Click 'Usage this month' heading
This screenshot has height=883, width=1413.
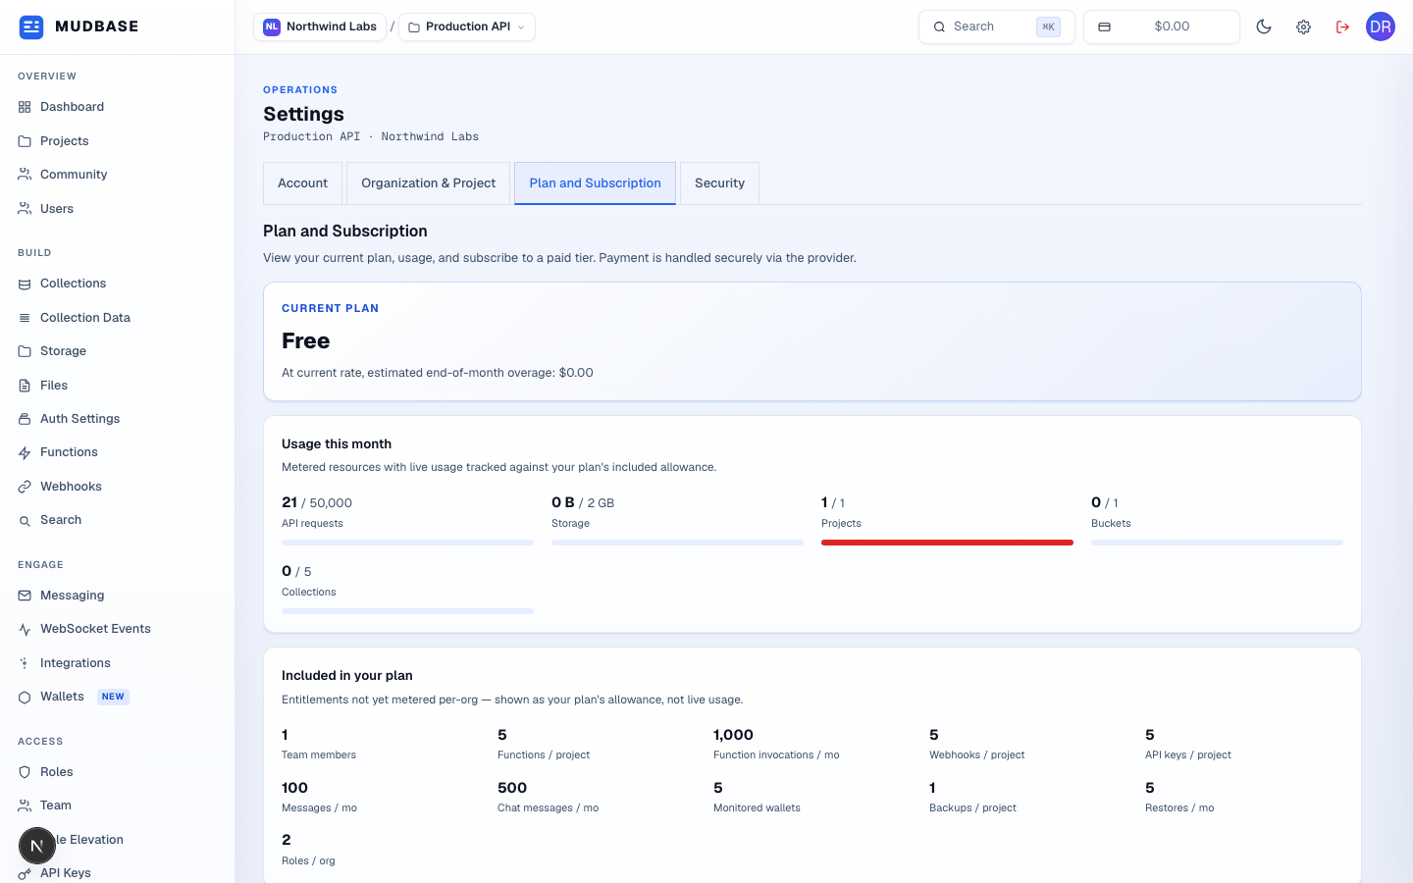[x=337, y=444]
